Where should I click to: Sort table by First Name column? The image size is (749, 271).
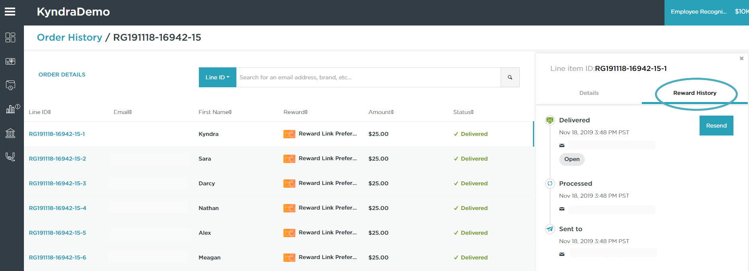click(215, 112)
